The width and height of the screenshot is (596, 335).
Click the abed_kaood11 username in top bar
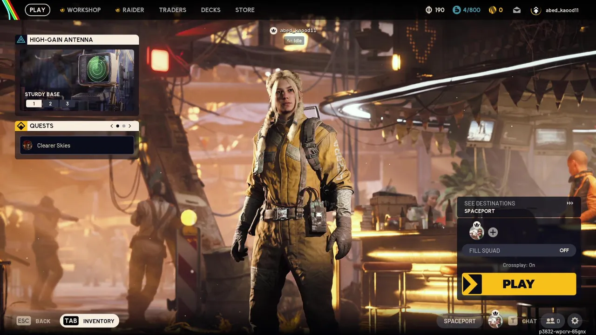tap(562, 10)
